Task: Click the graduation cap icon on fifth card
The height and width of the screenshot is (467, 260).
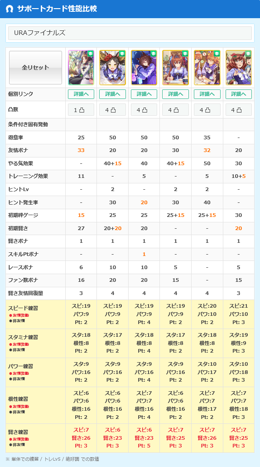Action: point(217,54)
